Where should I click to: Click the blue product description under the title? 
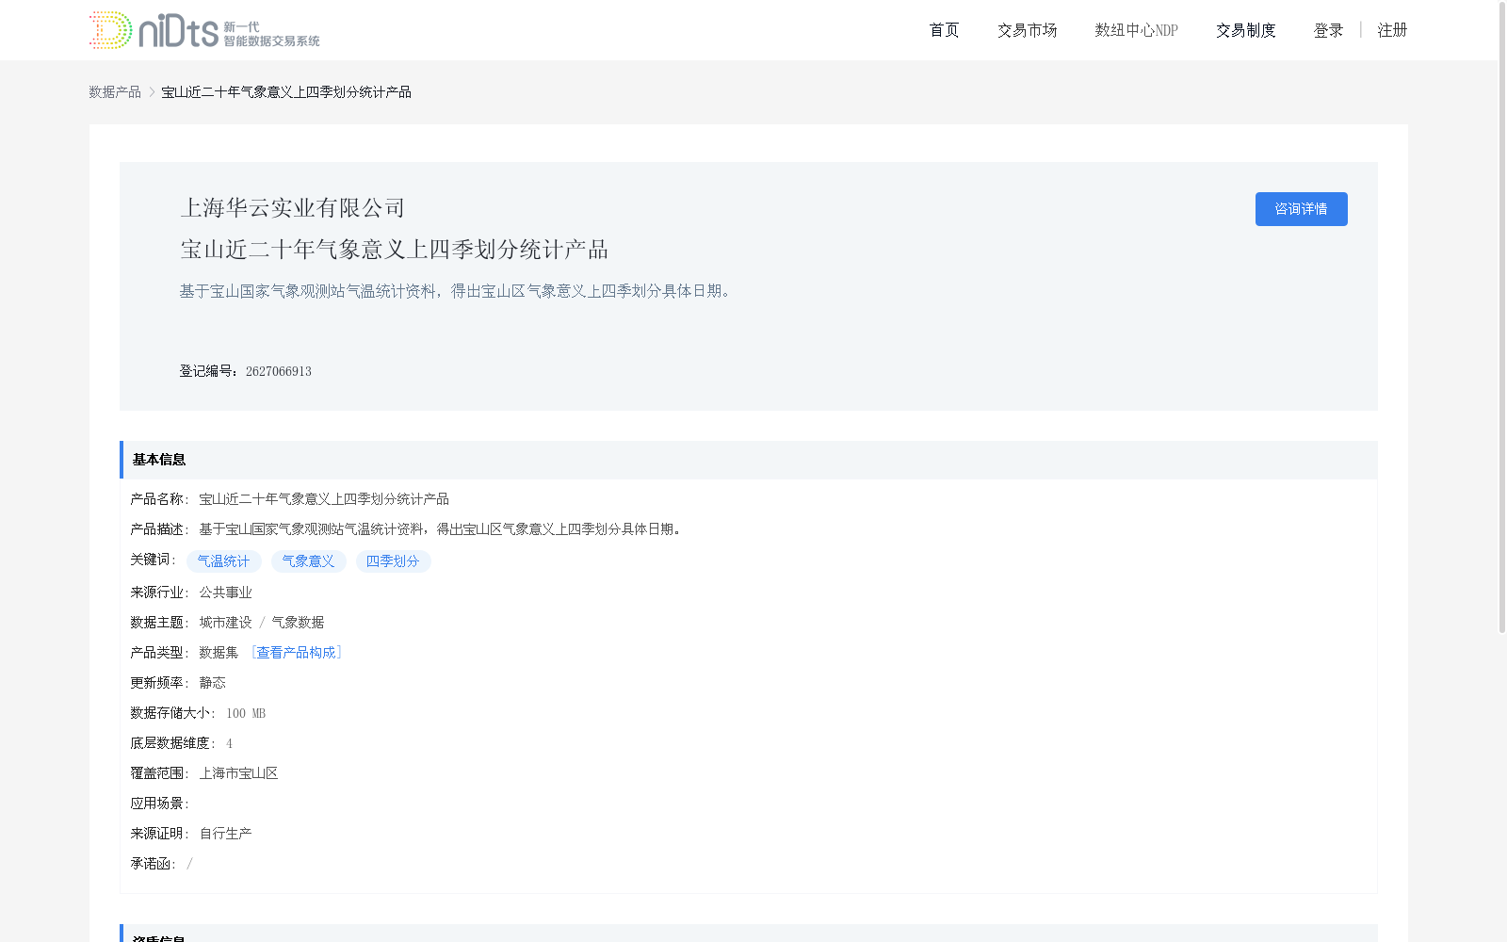(x=458, y=291)
